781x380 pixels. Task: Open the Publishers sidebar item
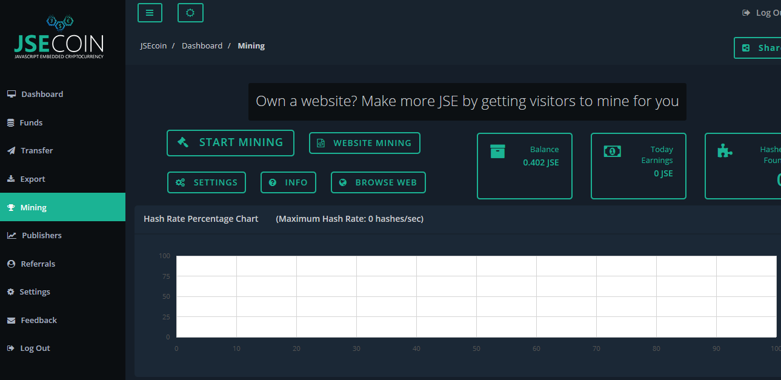(62, 235)
